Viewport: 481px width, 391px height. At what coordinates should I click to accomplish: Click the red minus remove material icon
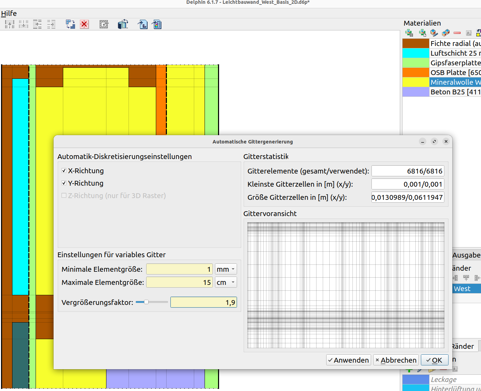coord(457,33)
